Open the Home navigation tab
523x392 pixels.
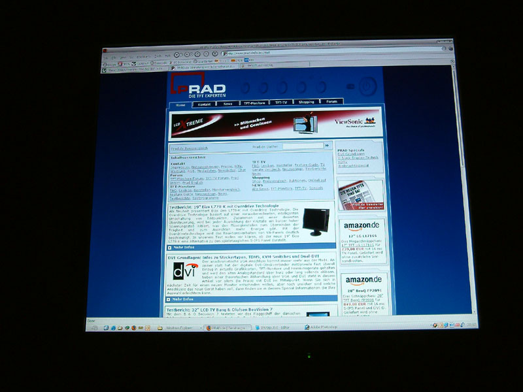pos(180,103)
